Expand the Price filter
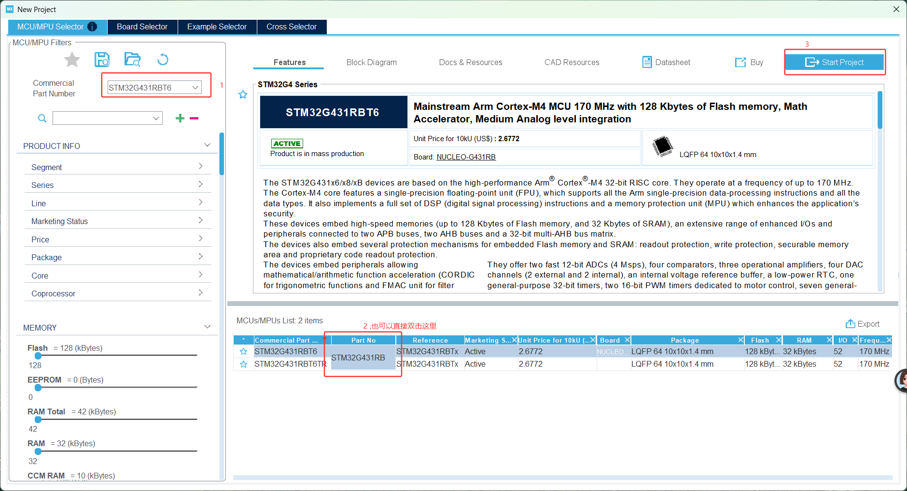This screenshot has height=491, width=907. point(200,239)
